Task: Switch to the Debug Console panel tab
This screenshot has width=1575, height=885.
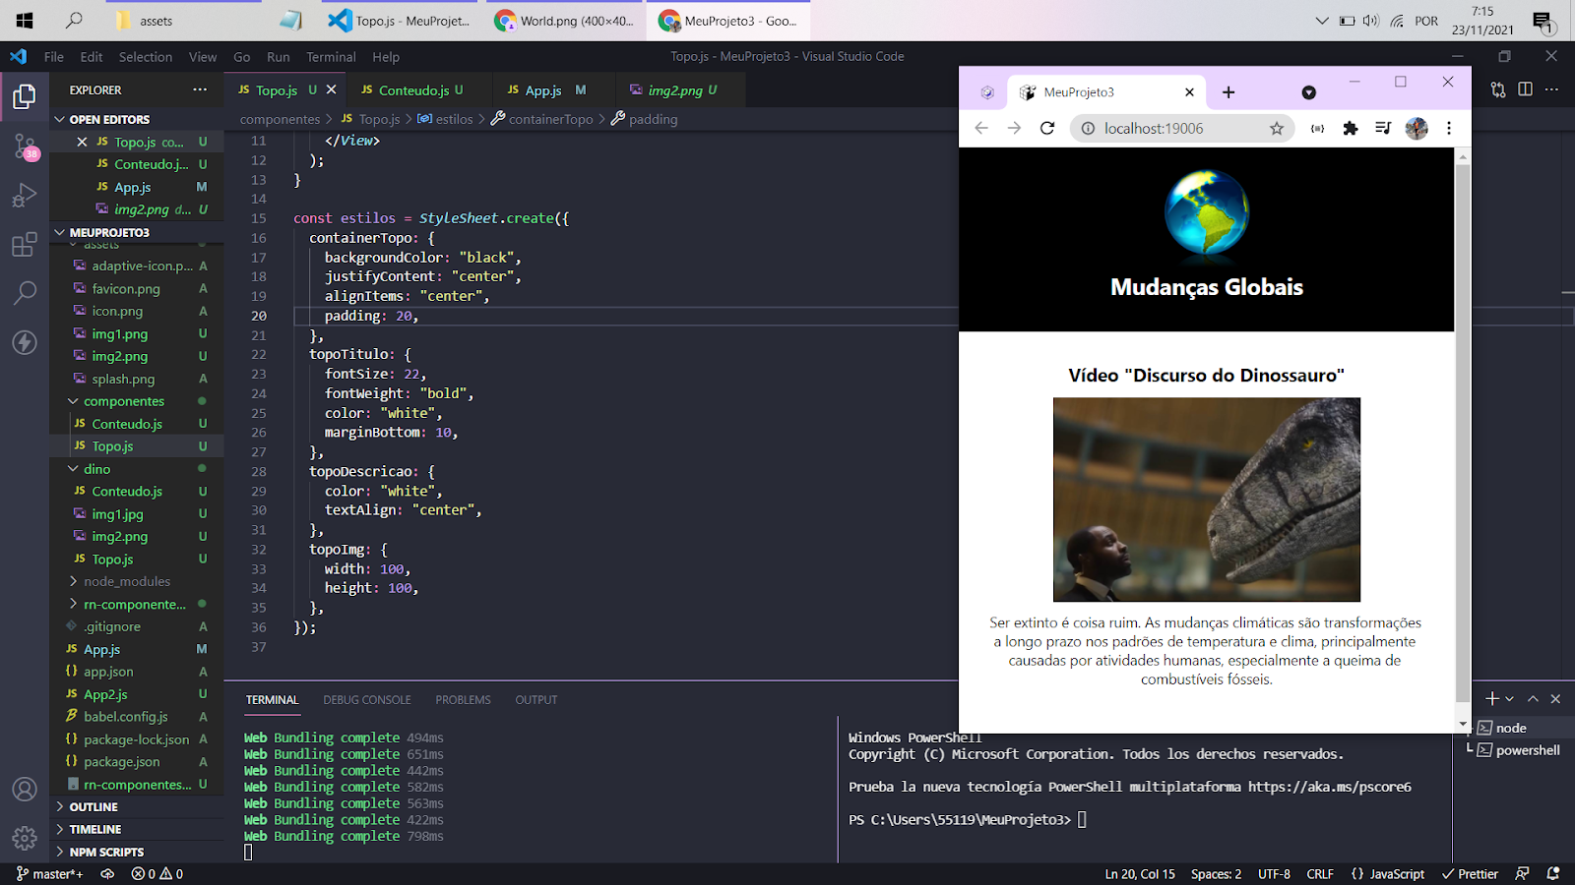Action: (x=367, y=700)
